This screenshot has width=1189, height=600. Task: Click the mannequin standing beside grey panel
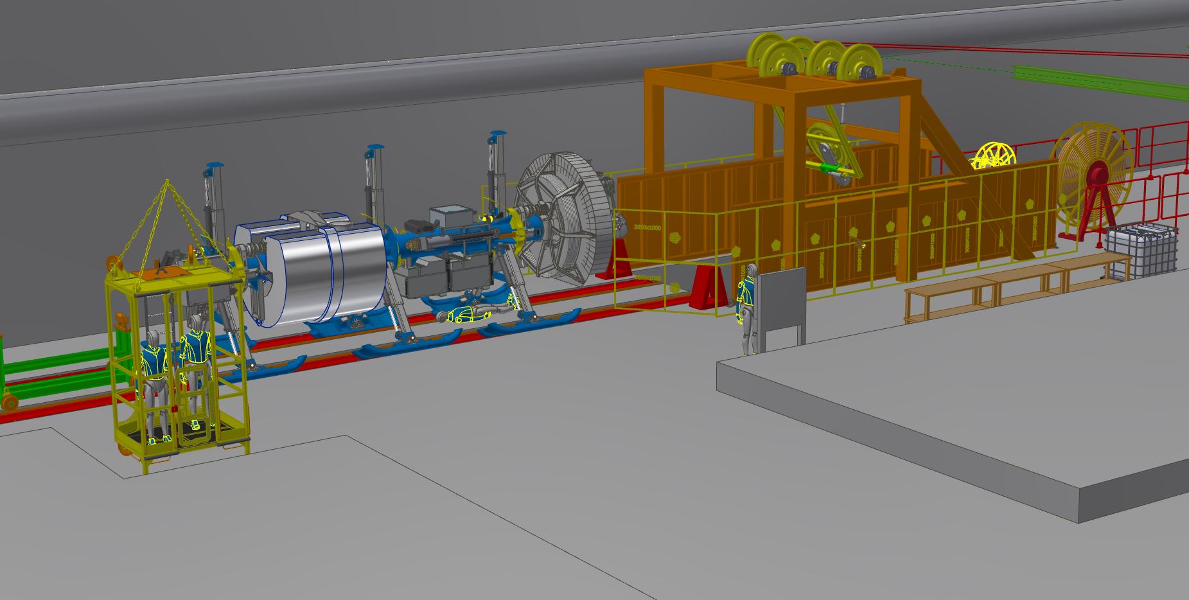745,308
